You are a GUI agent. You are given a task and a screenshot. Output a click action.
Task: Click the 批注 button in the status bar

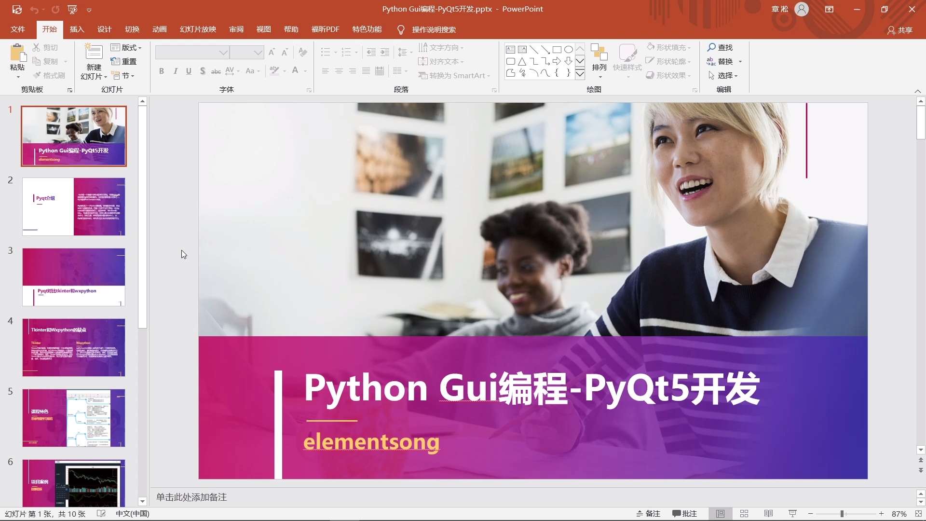point(684,514)
